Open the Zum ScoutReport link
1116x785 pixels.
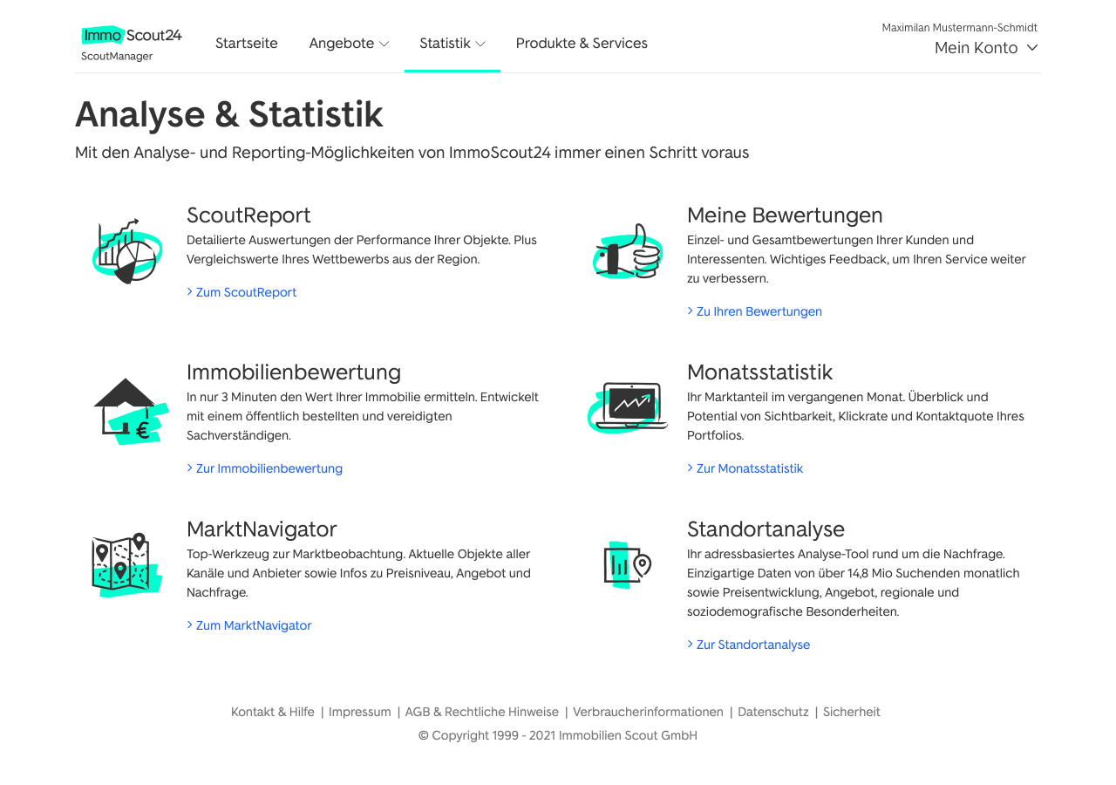246,292
